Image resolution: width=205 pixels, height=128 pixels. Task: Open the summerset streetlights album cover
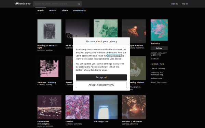(50, 107)
